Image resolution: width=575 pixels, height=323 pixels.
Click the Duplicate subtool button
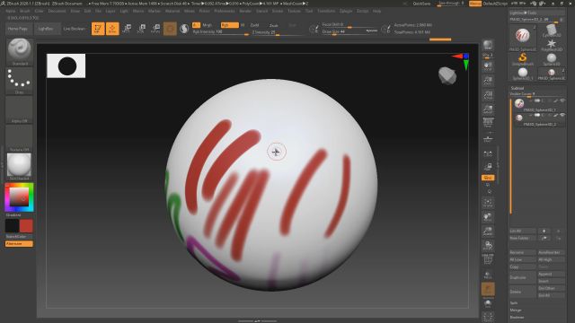click(x=523, y=277)
